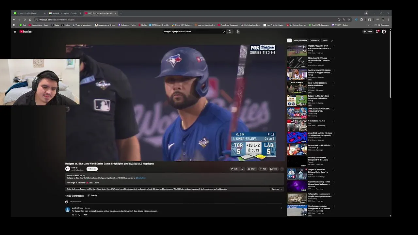Focus the youtube.com address bar
This screenshot has height=235, width=418.
pos(183,20)
